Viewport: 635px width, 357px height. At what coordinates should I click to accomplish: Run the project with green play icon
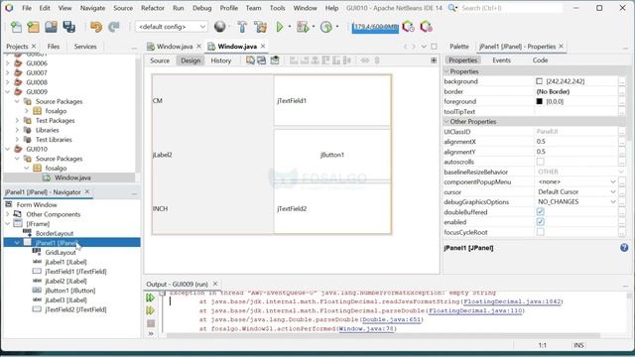coord(280,27)
